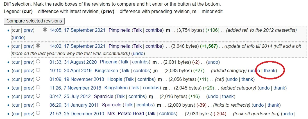
Task: View contribs for Mrs. Potato Head
Action: pos(167,114)
